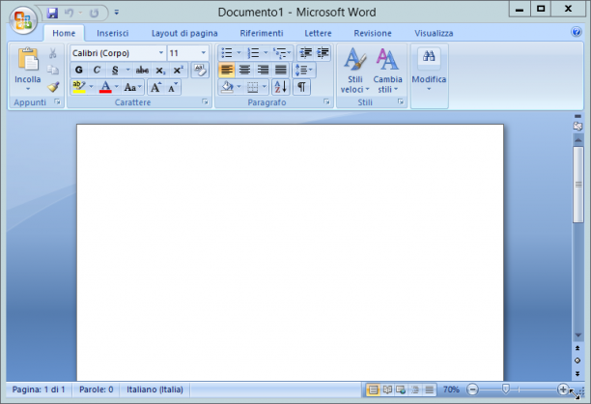
Task: Open the Carattere dialog launcher
Action: pyautogui.click(x=205, y=101)
